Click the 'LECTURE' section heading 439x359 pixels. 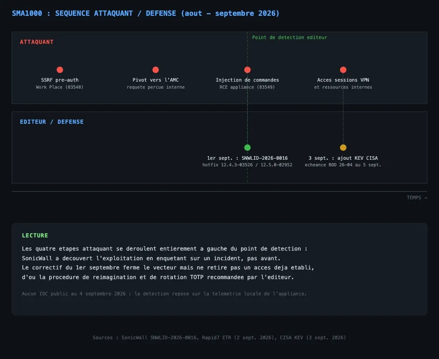35,236
